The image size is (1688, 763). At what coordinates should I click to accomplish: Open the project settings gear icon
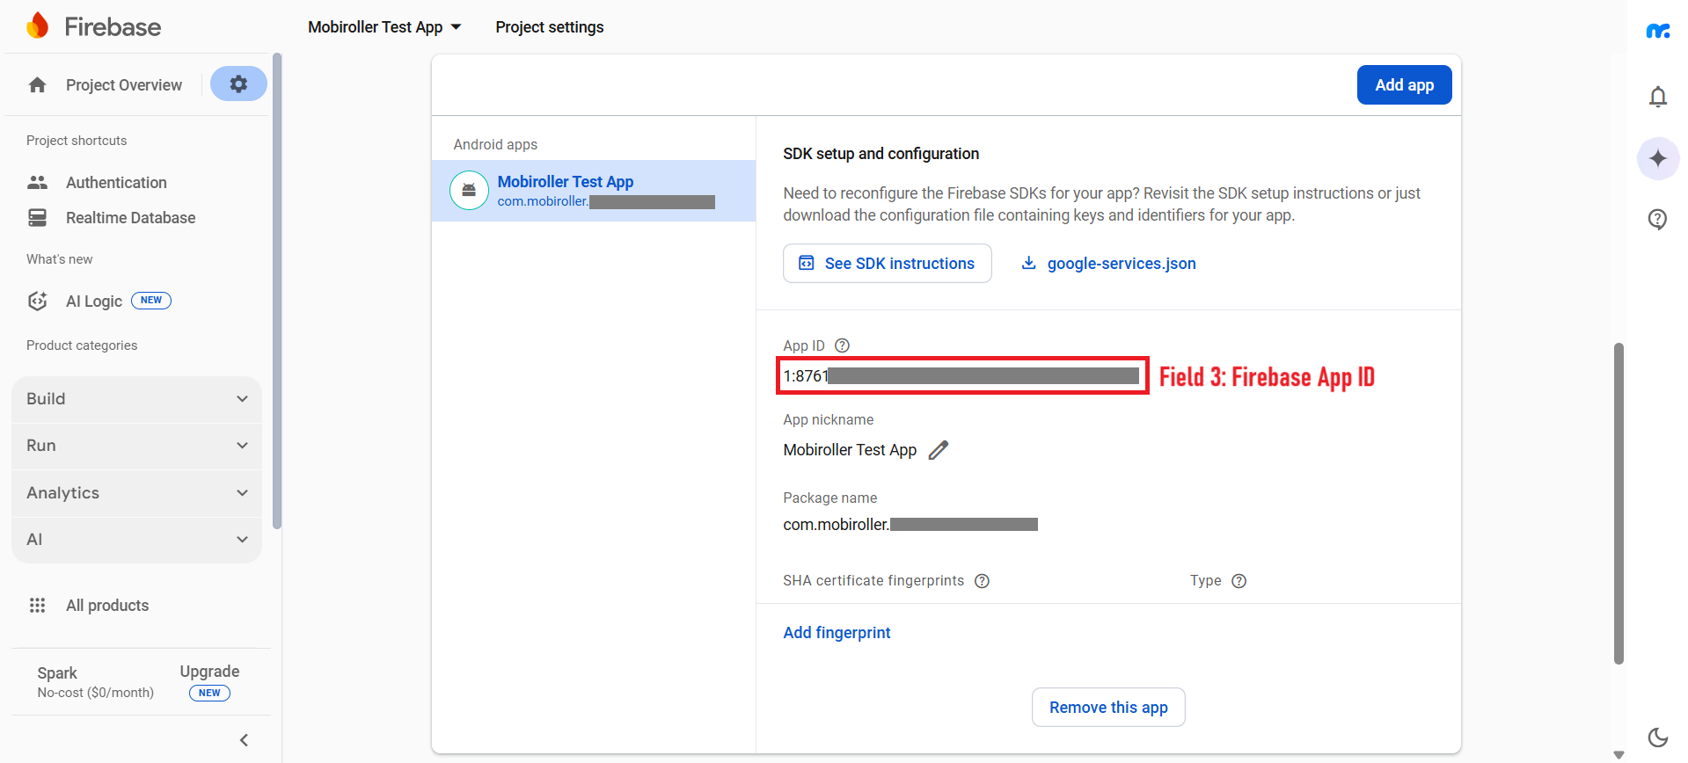click(238, 84)
